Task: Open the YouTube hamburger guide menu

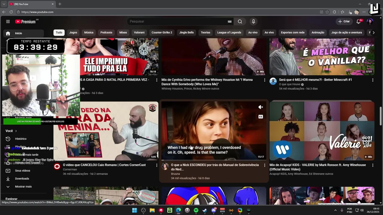Action: tap(8, 21)
